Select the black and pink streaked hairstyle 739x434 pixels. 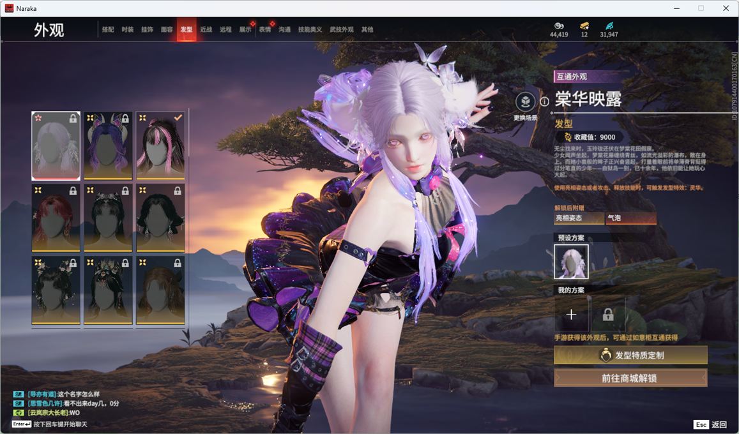[160, 146]
